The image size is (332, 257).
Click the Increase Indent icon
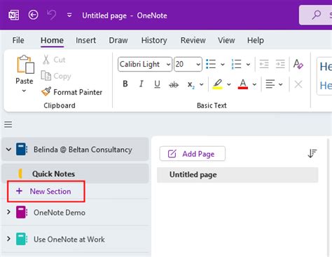[x=280, y=64]
